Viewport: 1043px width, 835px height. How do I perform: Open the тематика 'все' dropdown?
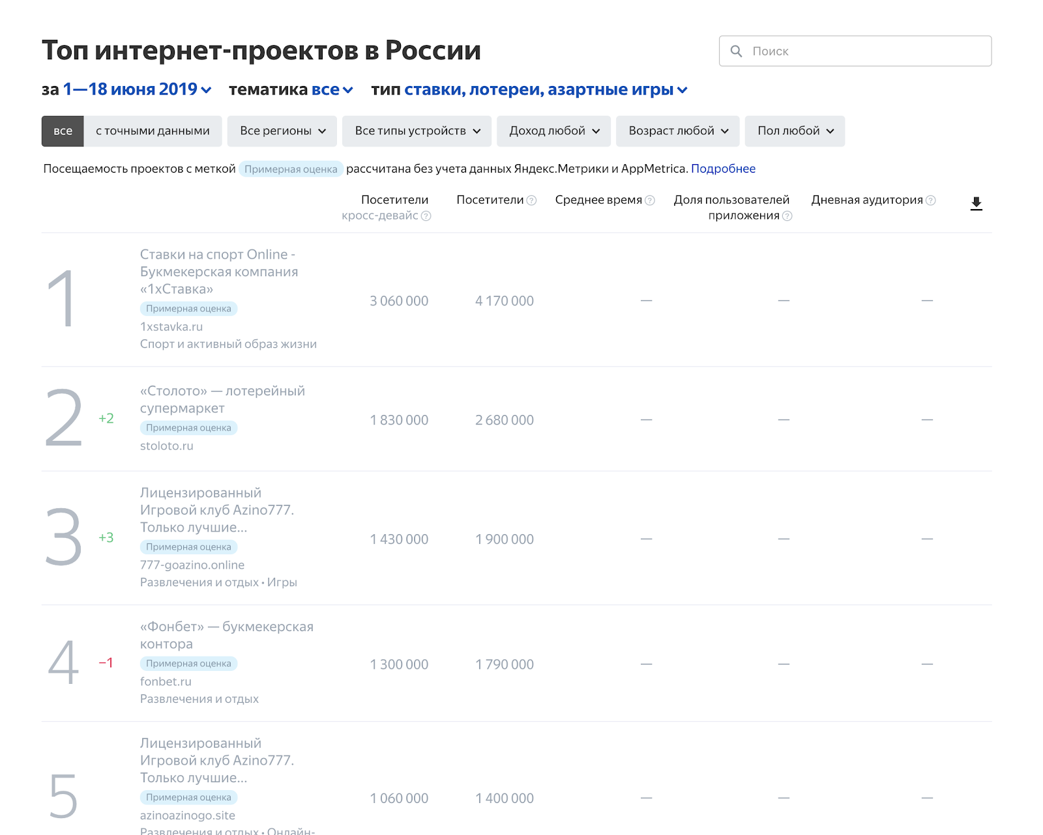point(332,89)
